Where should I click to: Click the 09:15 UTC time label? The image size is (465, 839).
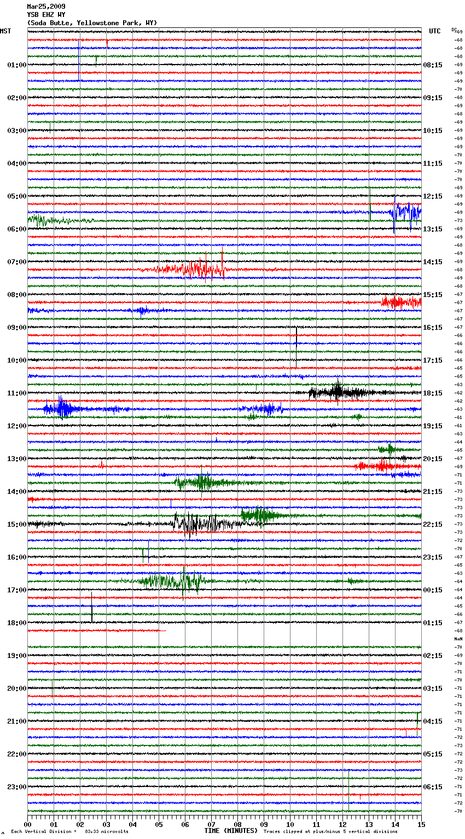tap(433, 98)
